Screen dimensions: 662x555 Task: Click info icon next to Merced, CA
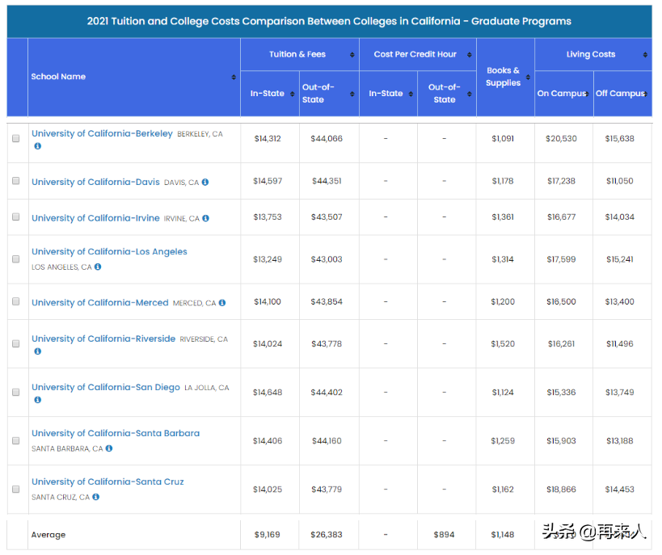coord(222,303)
